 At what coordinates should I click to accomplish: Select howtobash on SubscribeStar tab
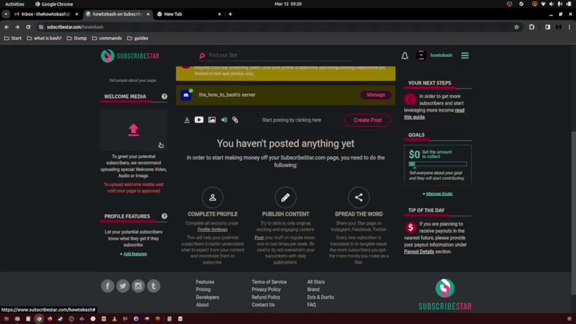tap(117, 14)
